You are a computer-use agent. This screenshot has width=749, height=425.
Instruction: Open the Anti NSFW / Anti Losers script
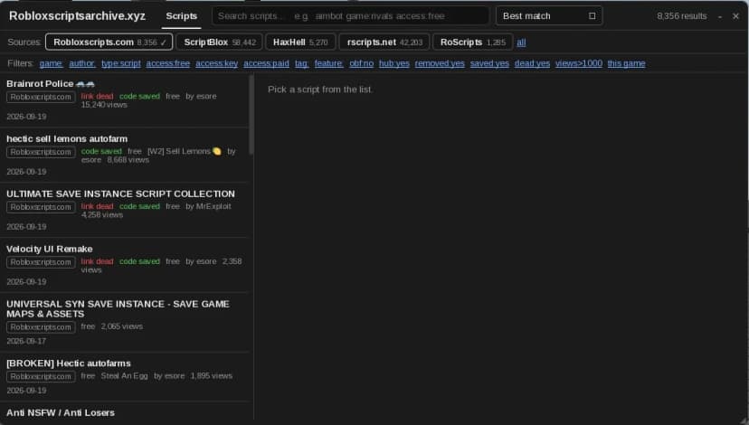(x=124, y=413)
